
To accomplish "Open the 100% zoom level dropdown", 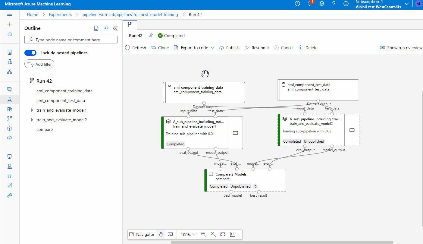I will (x=189, y=234).
